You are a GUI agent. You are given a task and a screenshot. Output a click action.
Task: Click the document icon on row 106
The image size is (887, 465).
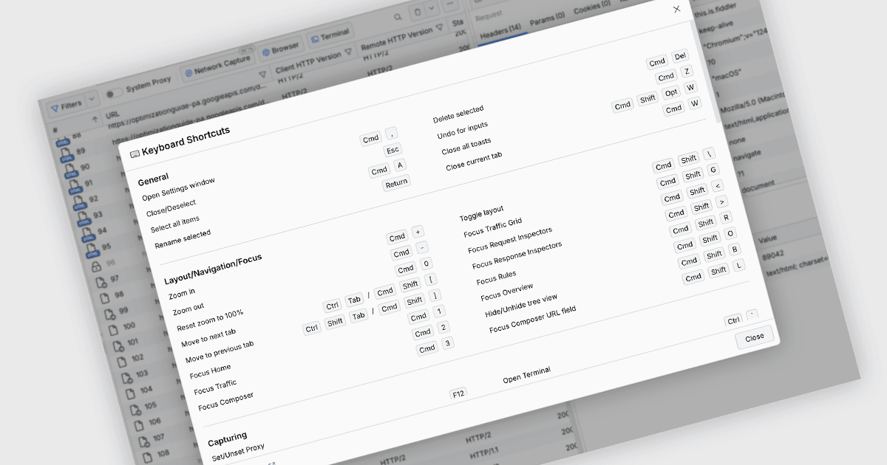point(137,424)
